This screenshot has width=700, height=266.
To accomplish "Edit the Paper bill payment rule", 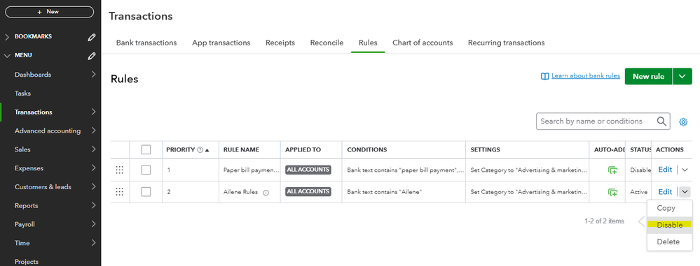I will point(665,170).
